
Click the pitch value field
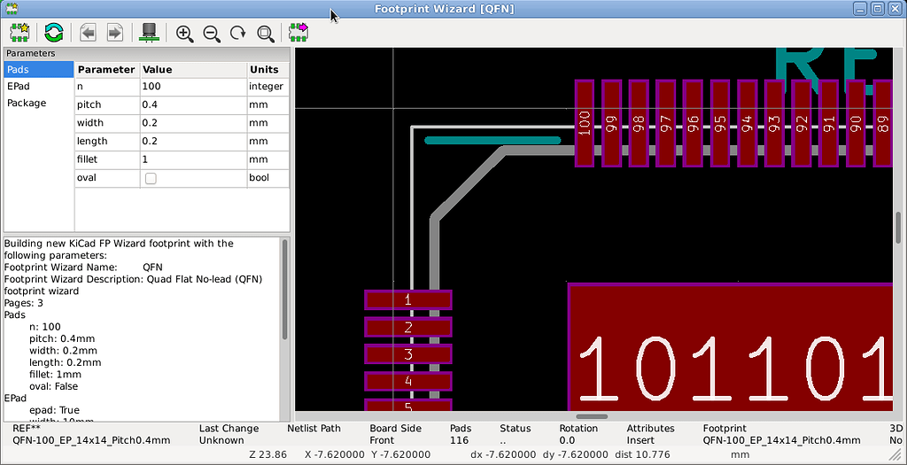(x=192, y=105)
